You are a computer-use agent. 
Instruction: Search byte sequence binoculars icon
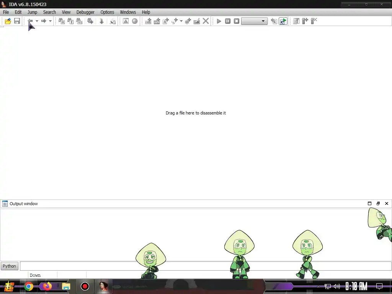(79, 21)
